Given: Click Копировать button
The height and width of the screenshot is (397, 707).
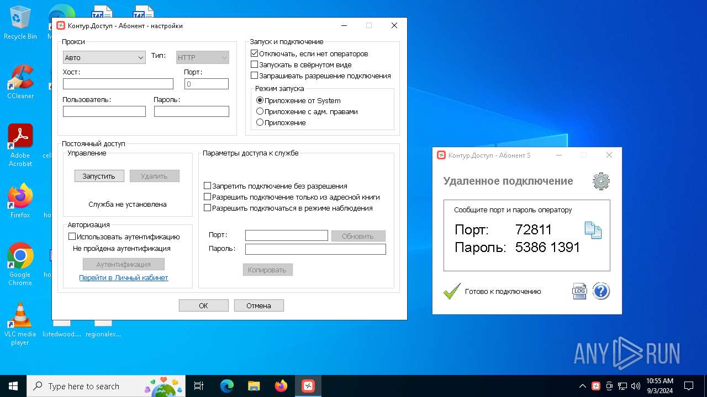Looking at the screenshot, I should [x=267, y=270].
